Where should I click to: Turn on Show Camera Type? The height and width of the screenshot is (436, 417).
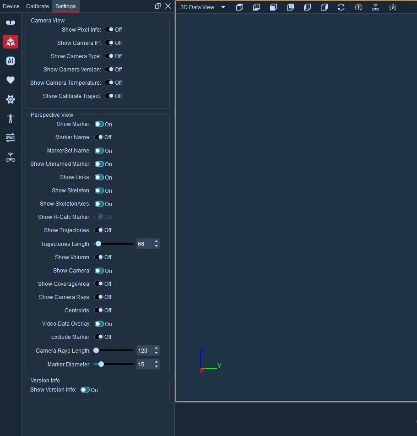coord(109,56)
